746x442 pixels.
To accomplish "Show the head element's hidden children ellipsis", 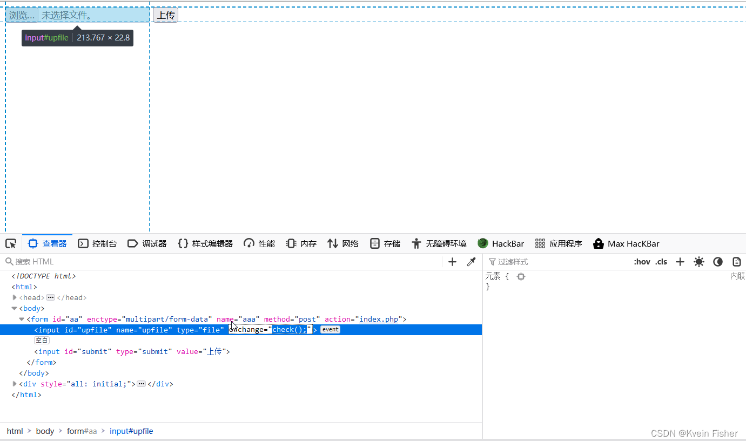I will pyautogui.click(x=50, y=297).
